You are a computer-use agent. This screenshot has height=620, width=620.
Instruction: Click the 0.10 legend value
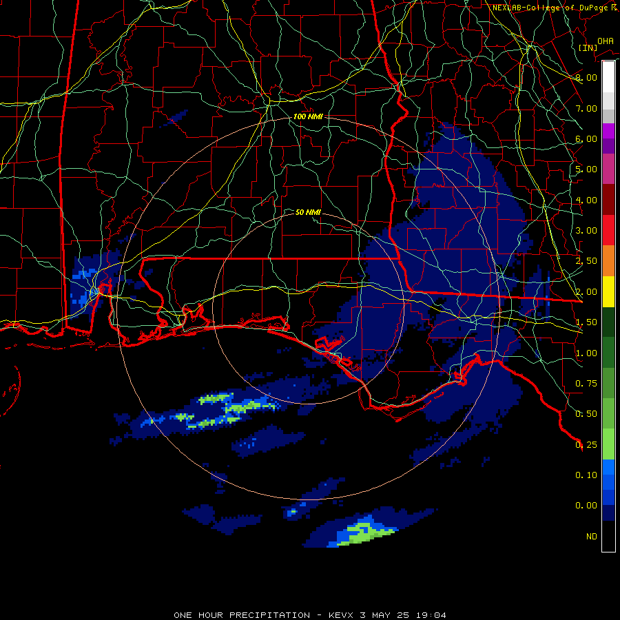click(586, 475)
